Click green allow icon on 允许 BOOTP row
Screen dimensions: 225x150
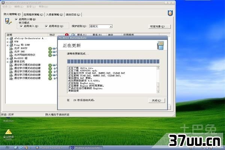(50, 48)
